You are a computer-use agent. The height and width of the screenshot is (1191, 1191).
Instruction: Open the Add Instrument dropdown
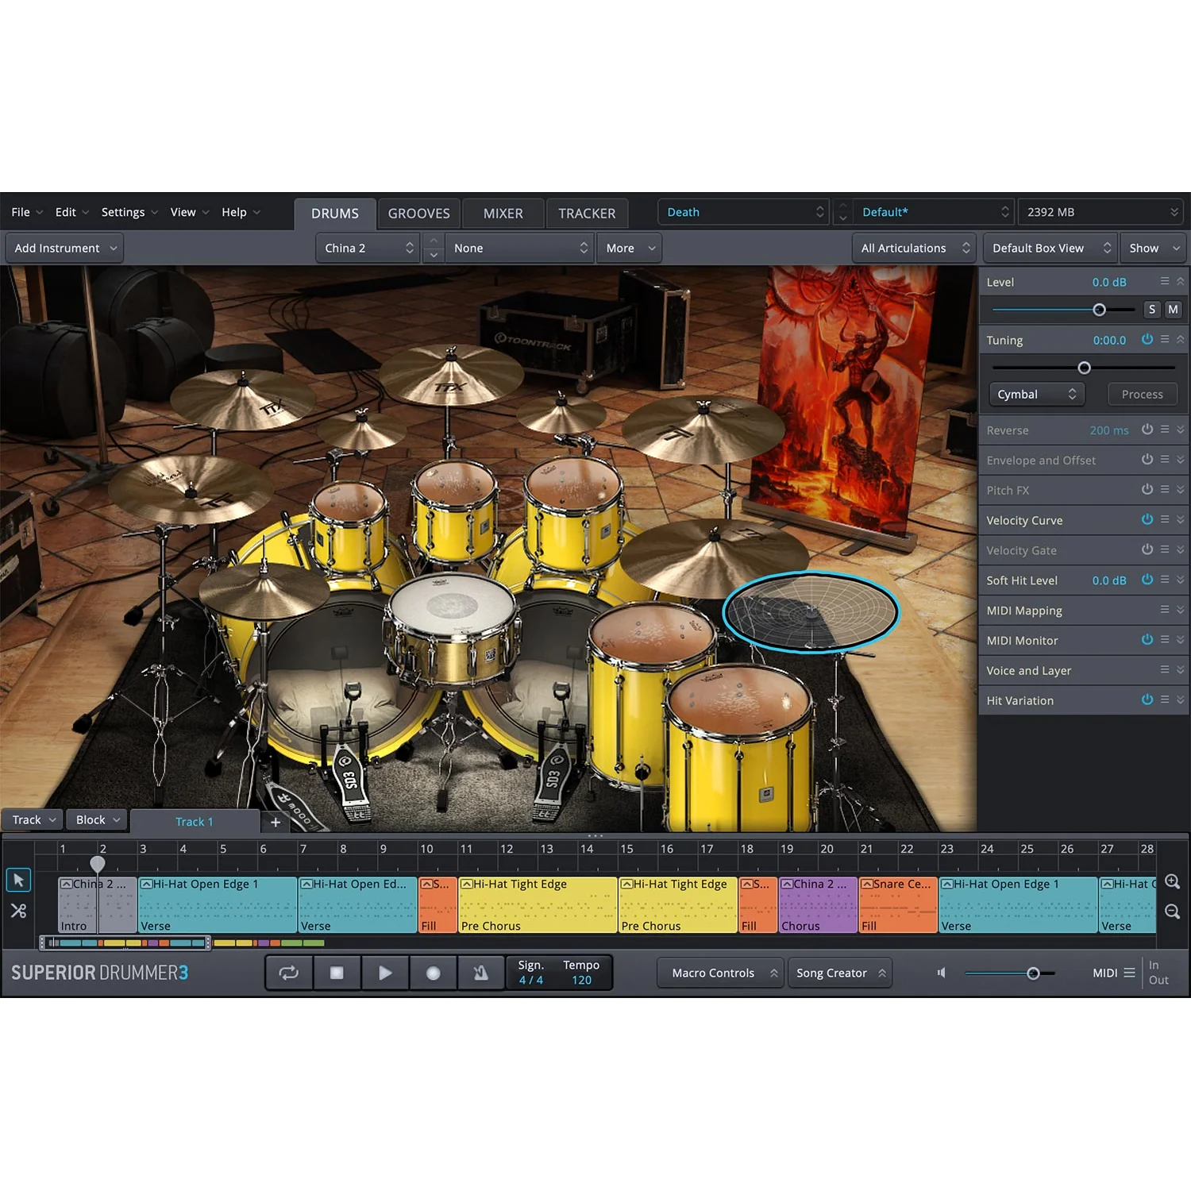[64, 248]
